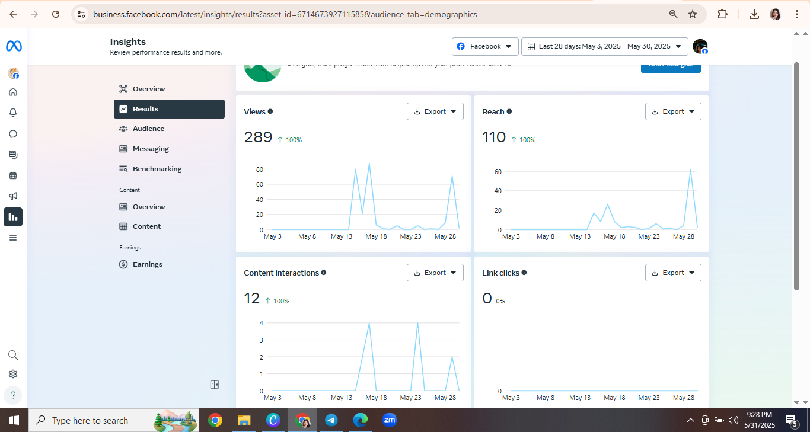
Task: Open Telegram from taskbar
Action: [331, 420]
